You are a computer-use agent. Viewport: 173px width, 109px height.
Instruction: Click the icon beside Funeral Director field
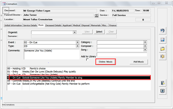96,15
